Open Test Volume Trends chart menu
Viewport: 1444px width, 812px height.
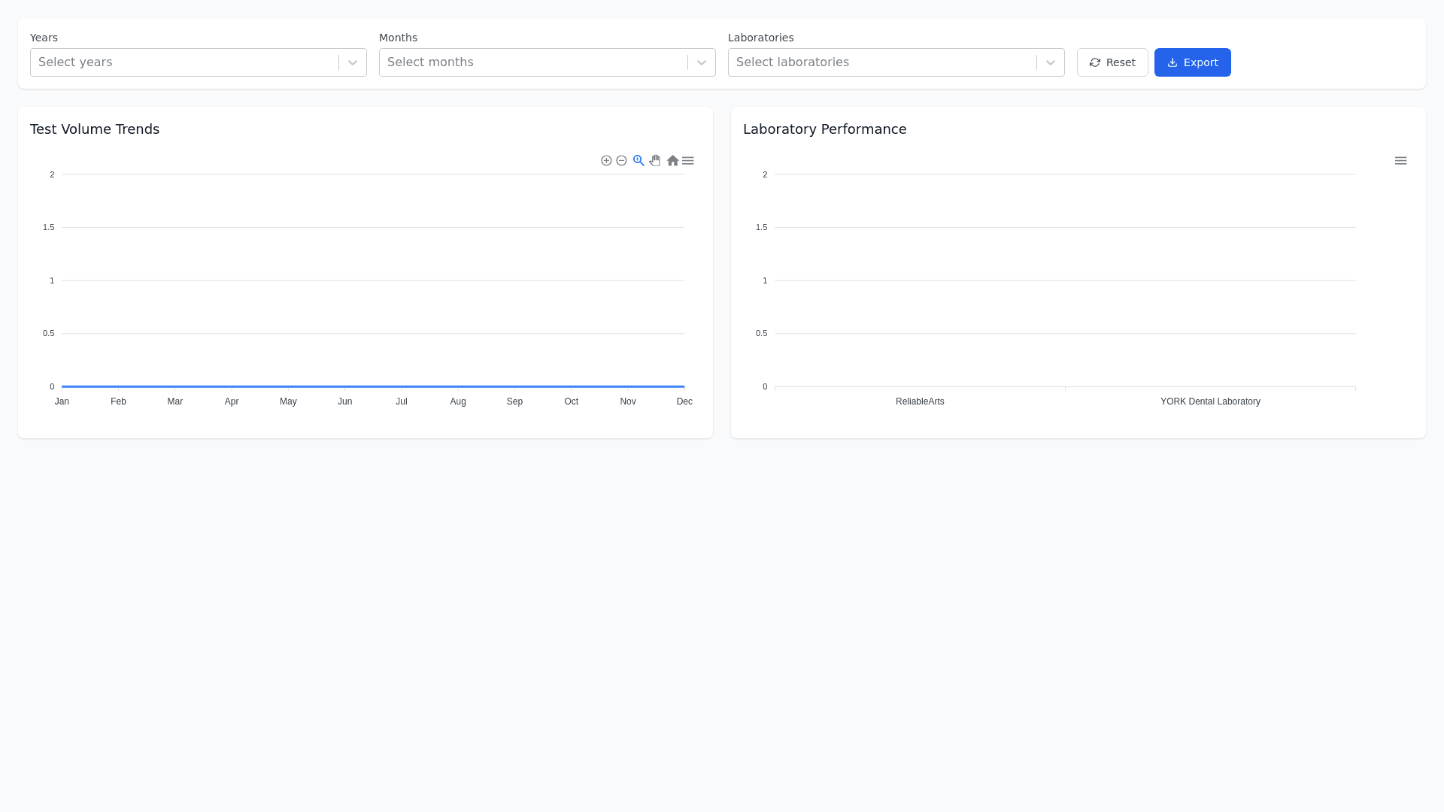coord(688,161)
